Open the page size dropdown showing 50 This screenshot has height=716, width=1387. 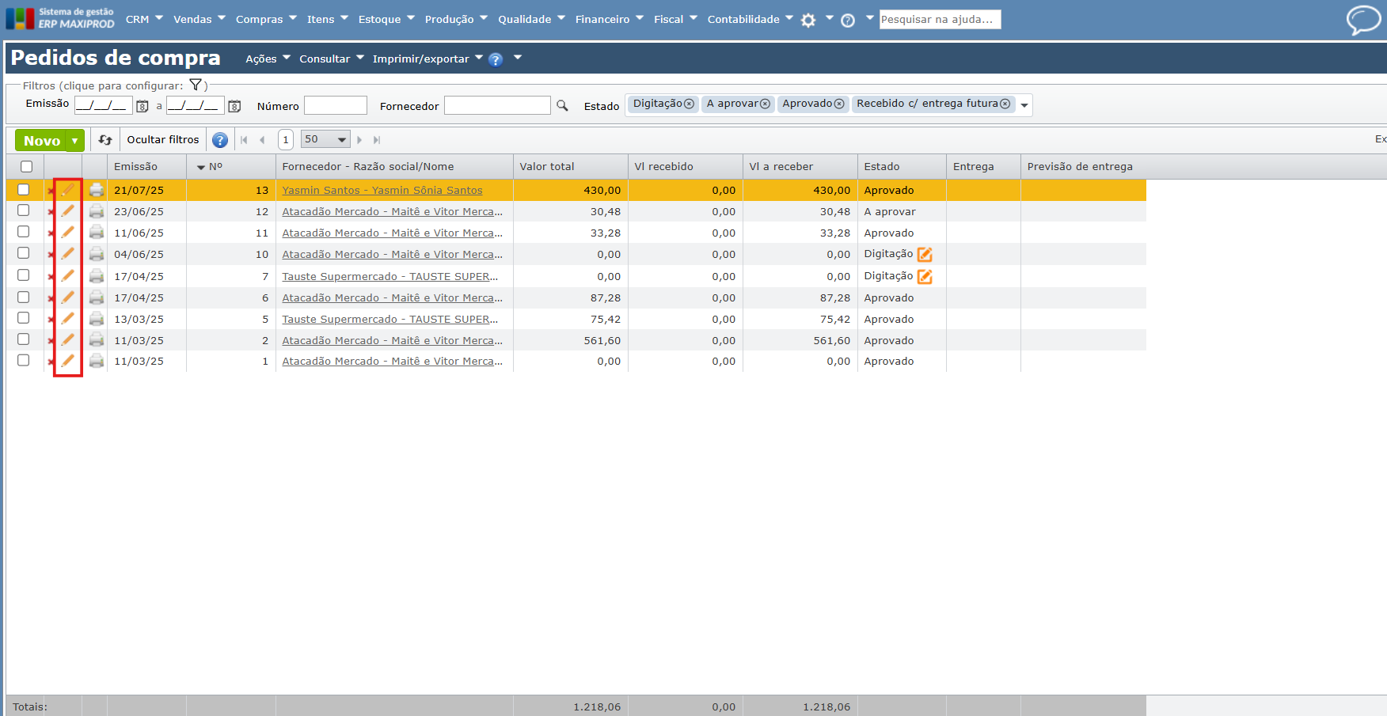tap(325, 139)
